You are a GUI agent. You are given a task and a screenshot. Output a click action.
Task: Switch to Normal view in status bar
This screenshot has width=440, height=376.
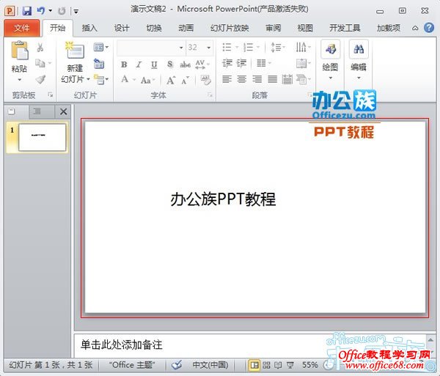tap(254, 364)
